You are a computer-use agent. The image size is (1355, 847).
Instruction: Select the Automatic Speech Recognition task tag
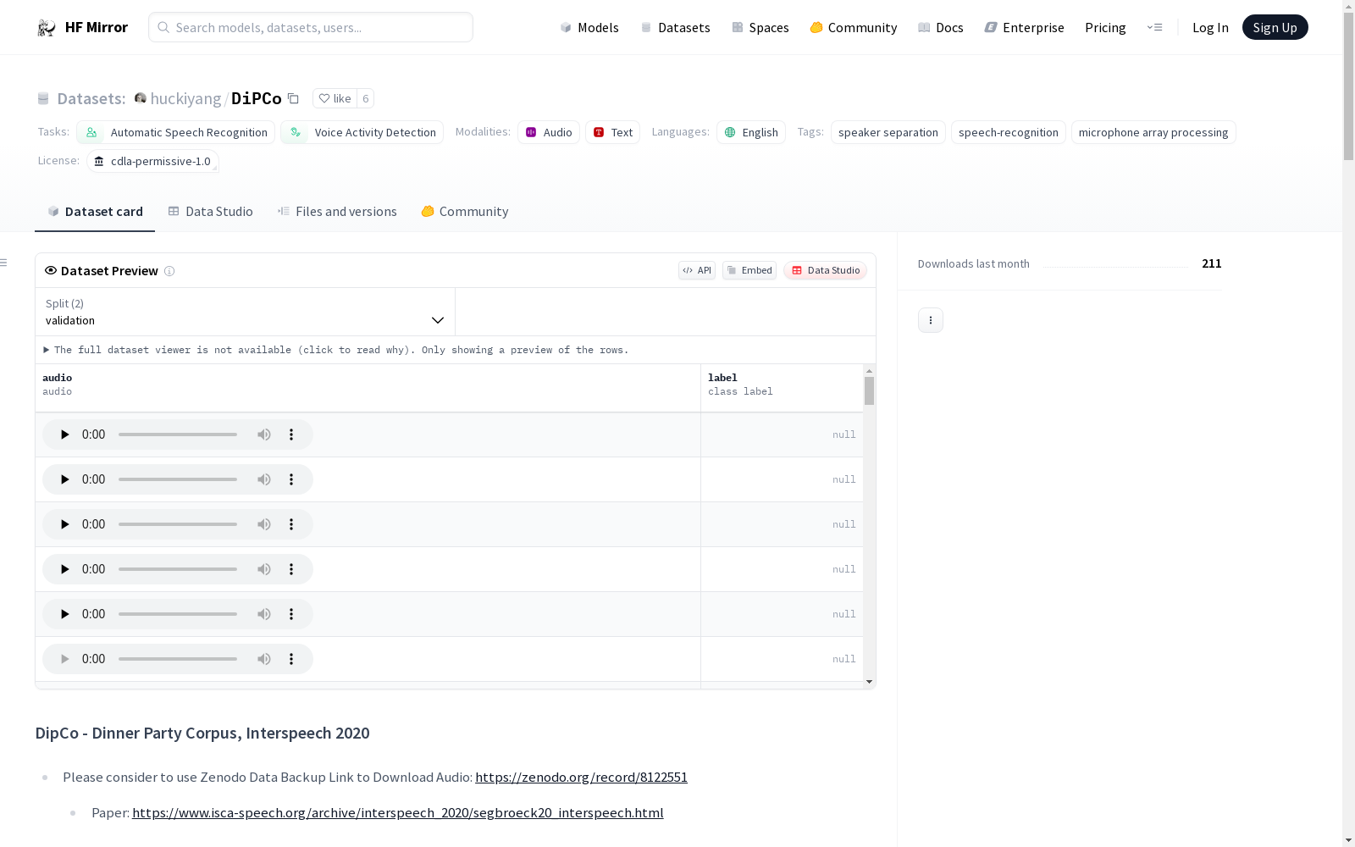click(176, 132)
